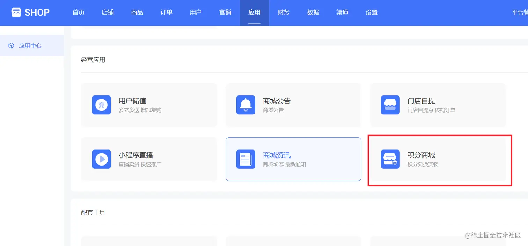
Task: Open the 店铺 menu
Action: (108, 13)
